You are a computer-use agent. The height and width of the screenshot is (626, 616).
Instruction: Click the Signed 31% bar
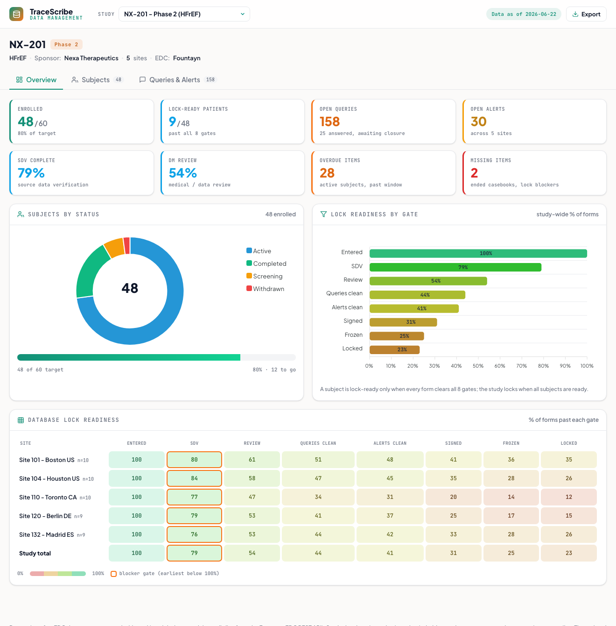(403, 322)
